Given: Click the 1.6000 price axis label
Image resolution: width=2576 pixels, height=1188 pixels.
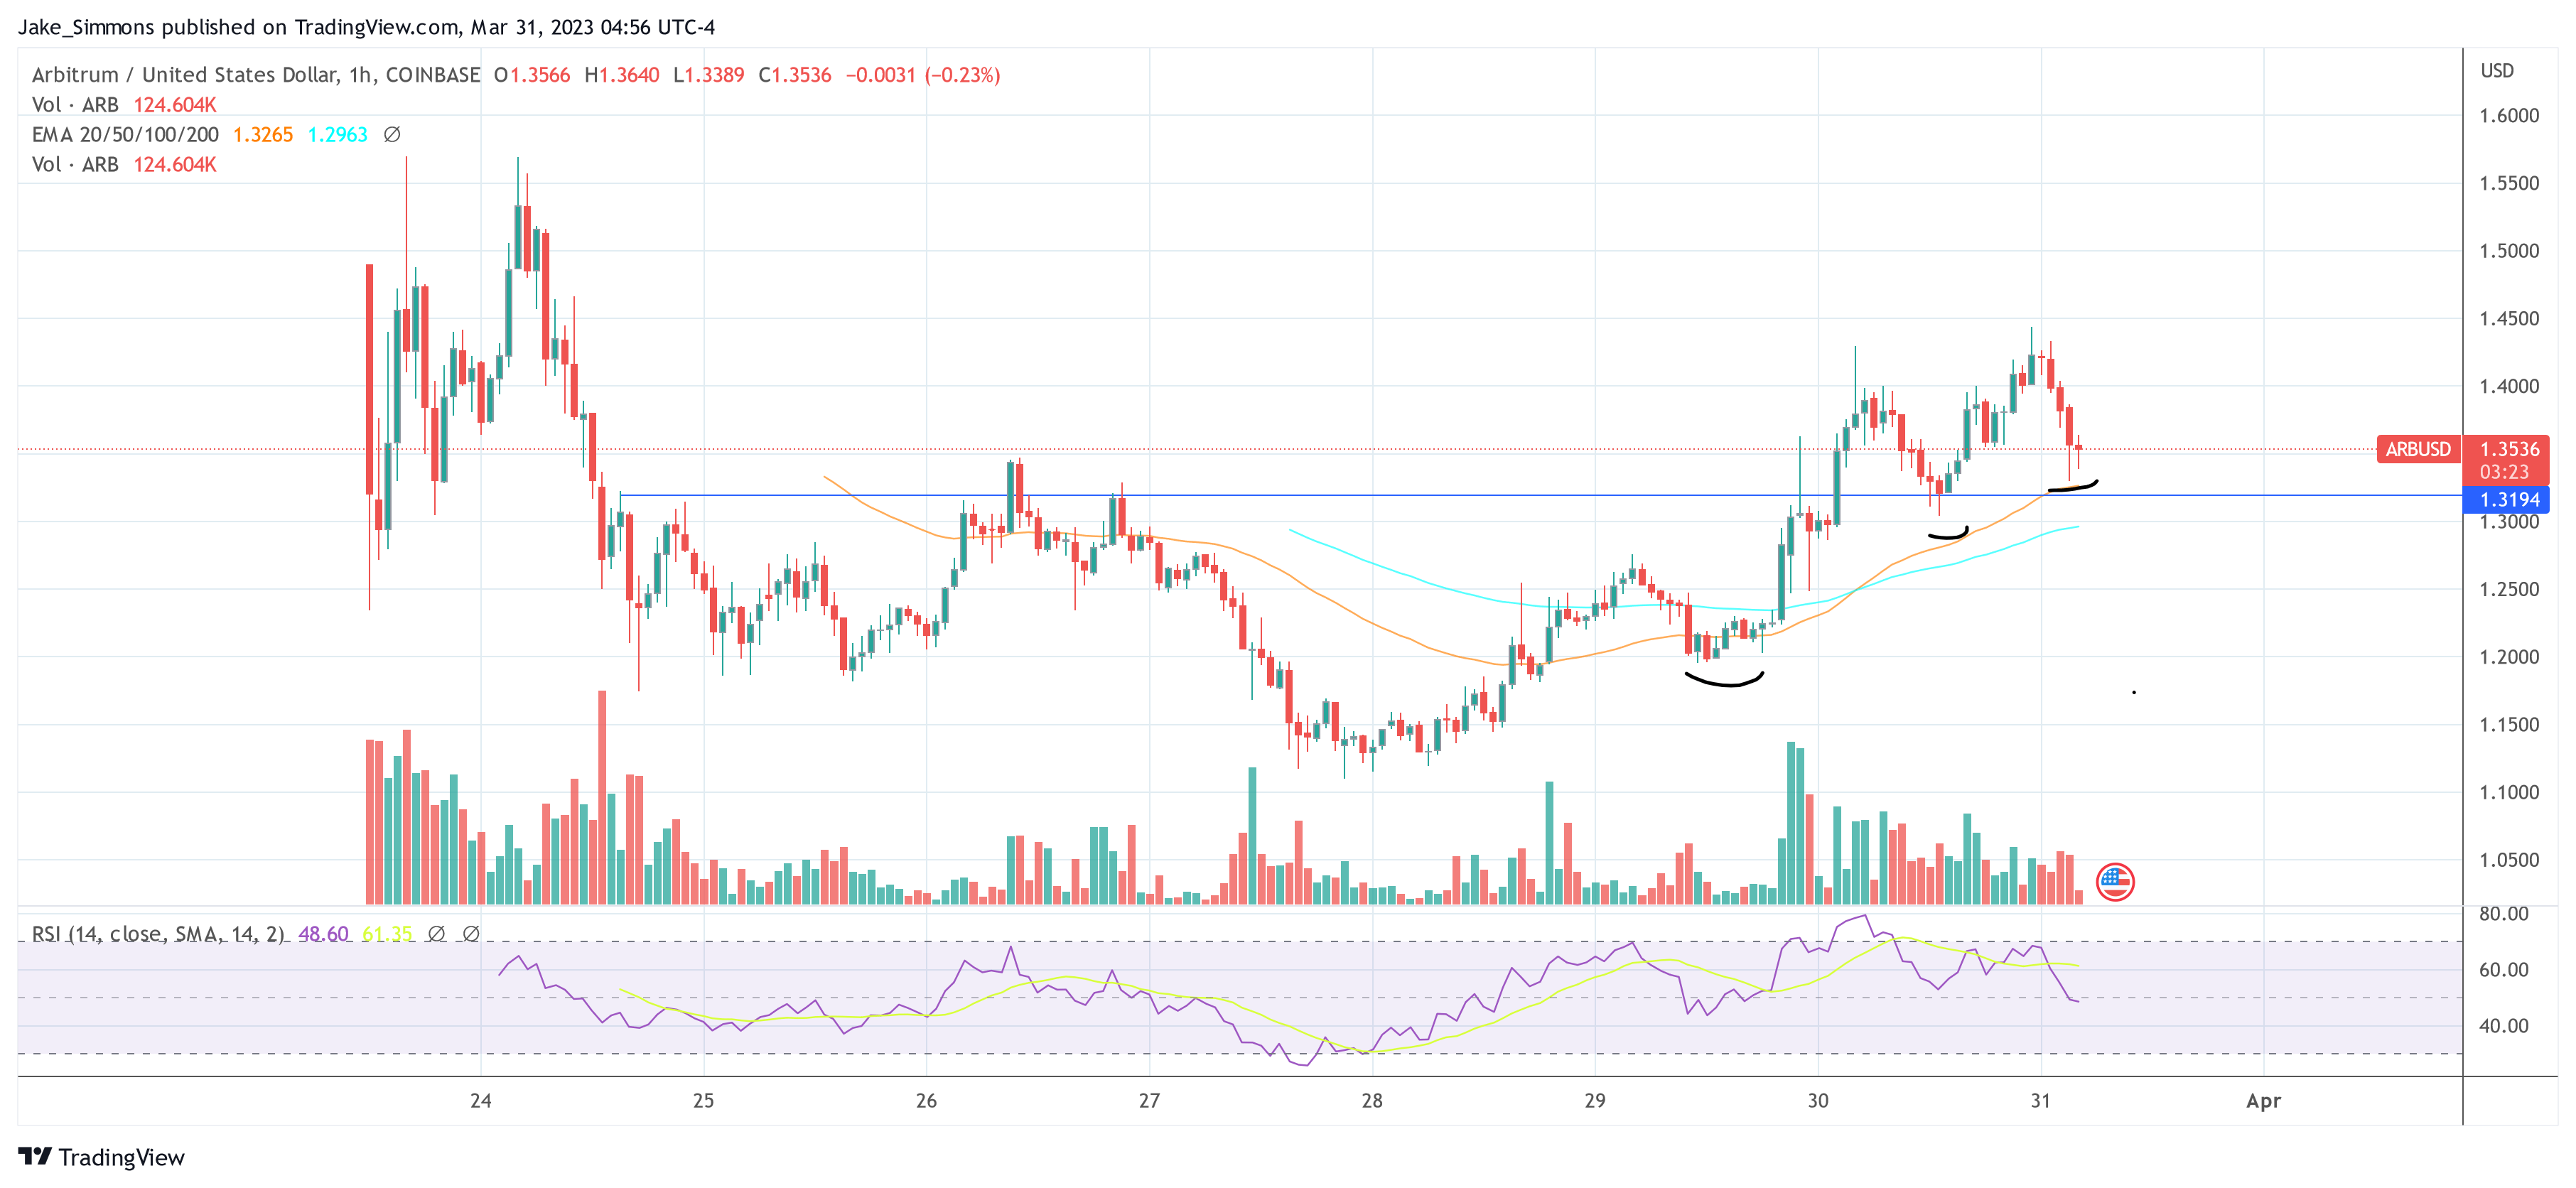Looking at the screenshot, I should point(2509,116).
